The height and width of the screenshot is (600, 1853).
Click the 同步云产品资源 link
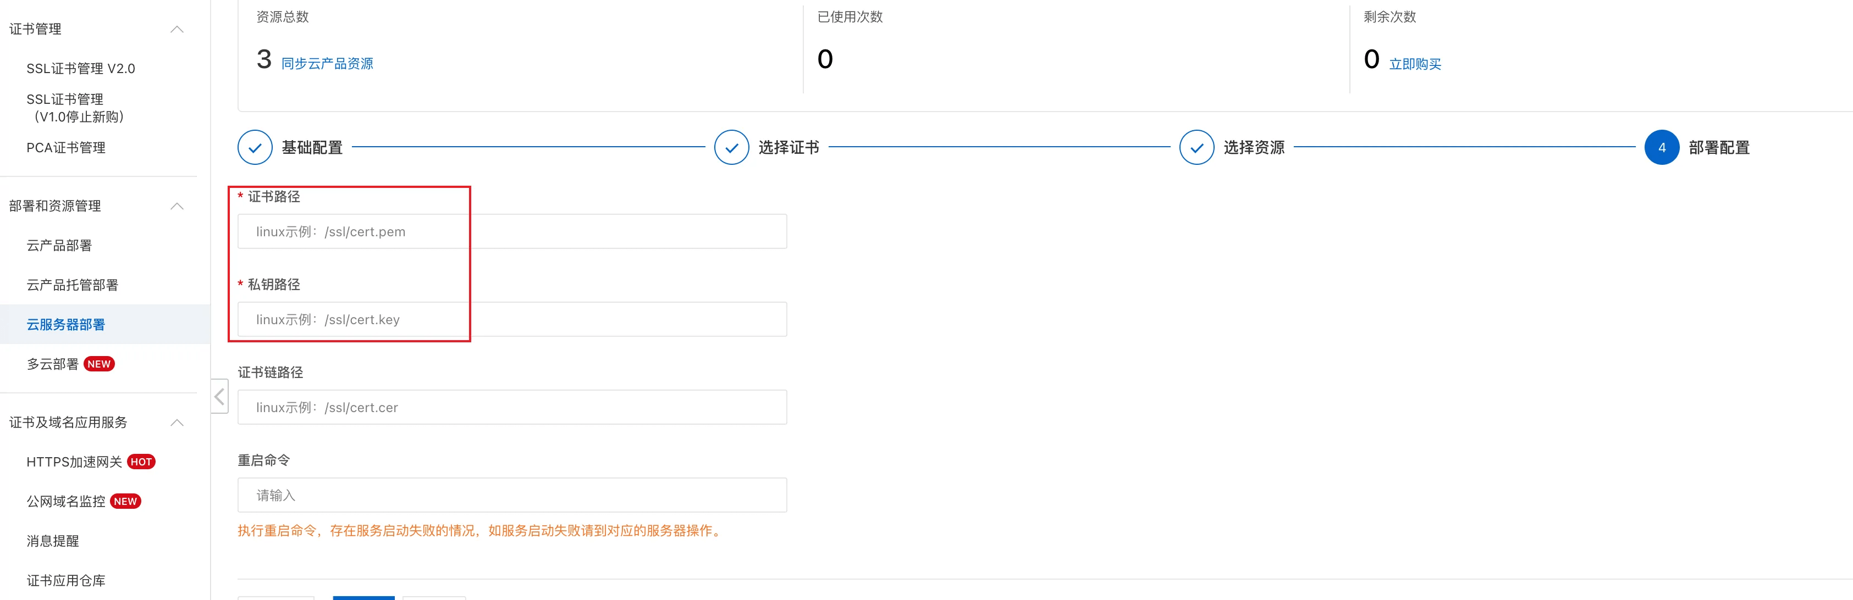[327, 63]
